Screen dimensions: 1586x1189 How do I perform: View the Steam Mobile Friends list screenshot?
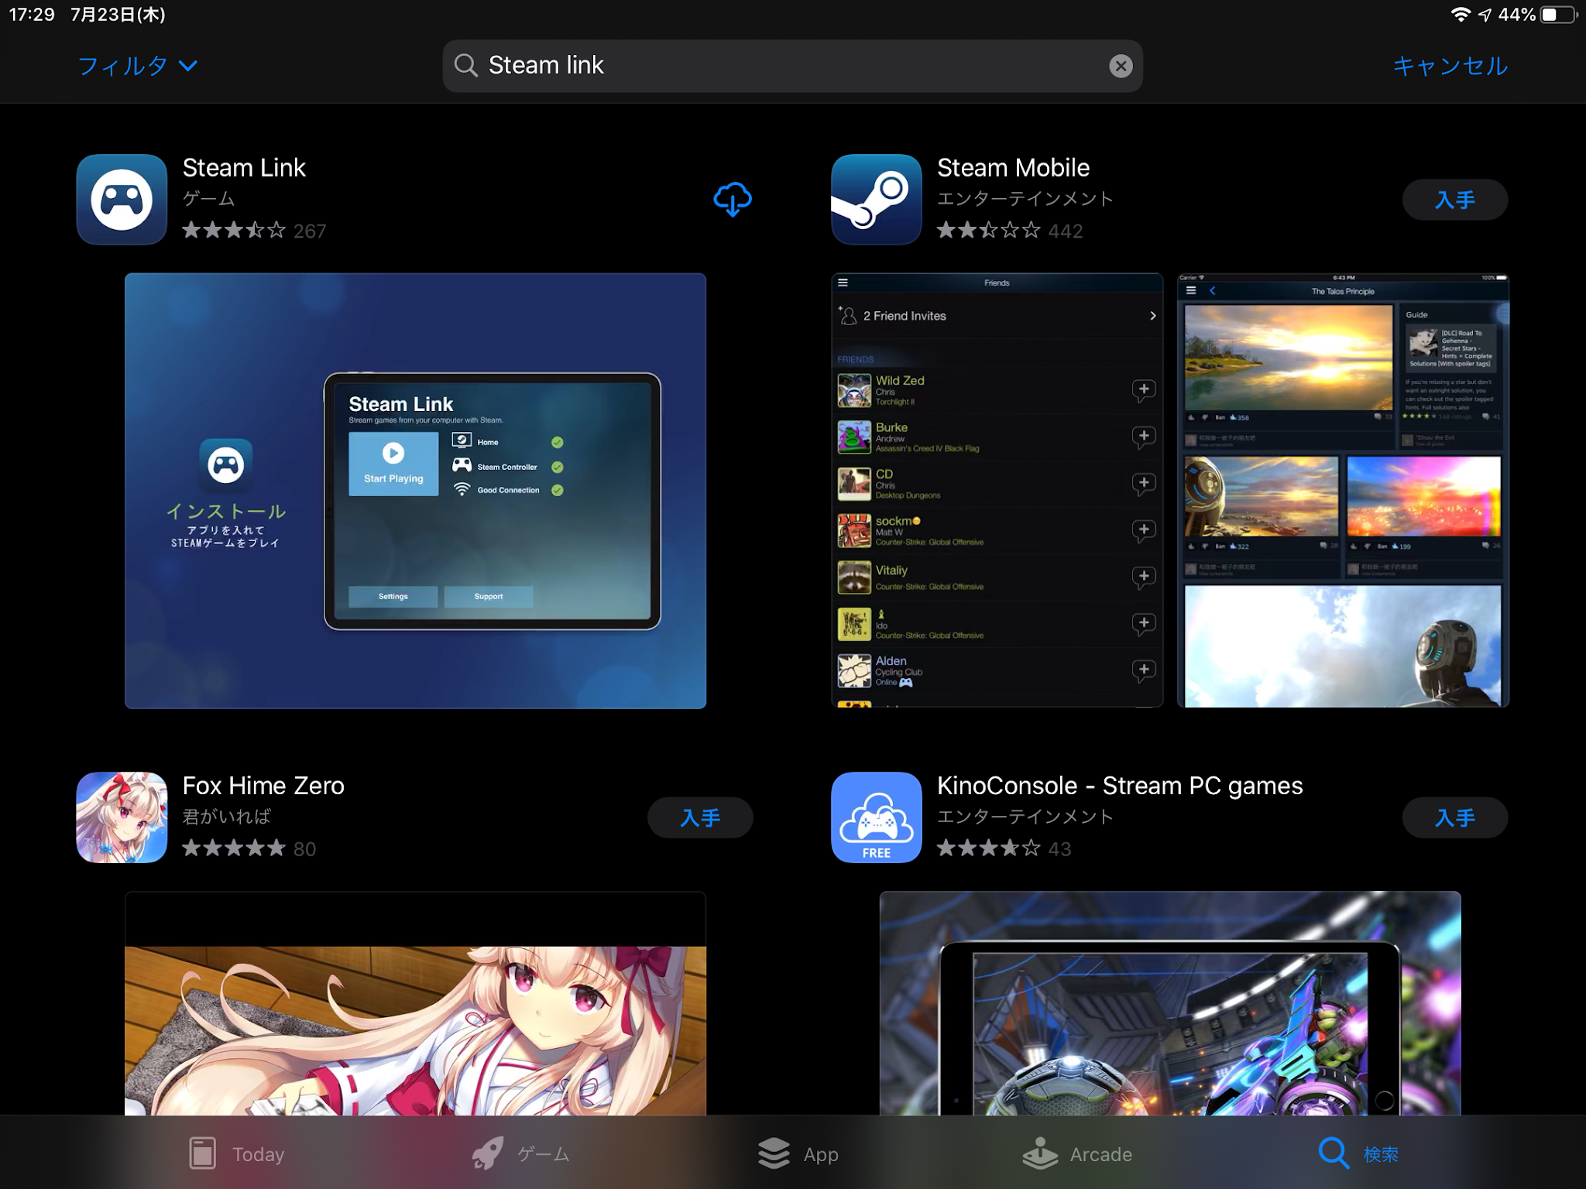(x=997, y=491)
